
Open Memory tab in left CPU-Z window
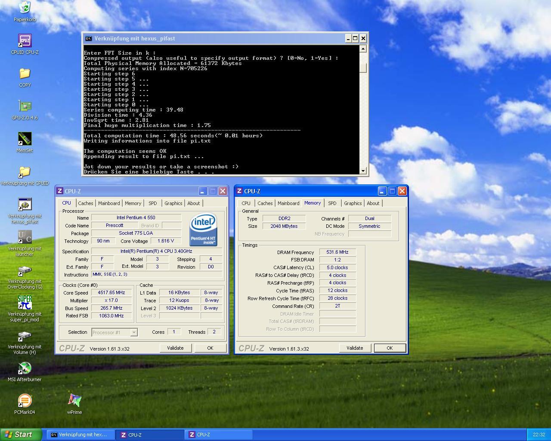click(x=133, y=203)
